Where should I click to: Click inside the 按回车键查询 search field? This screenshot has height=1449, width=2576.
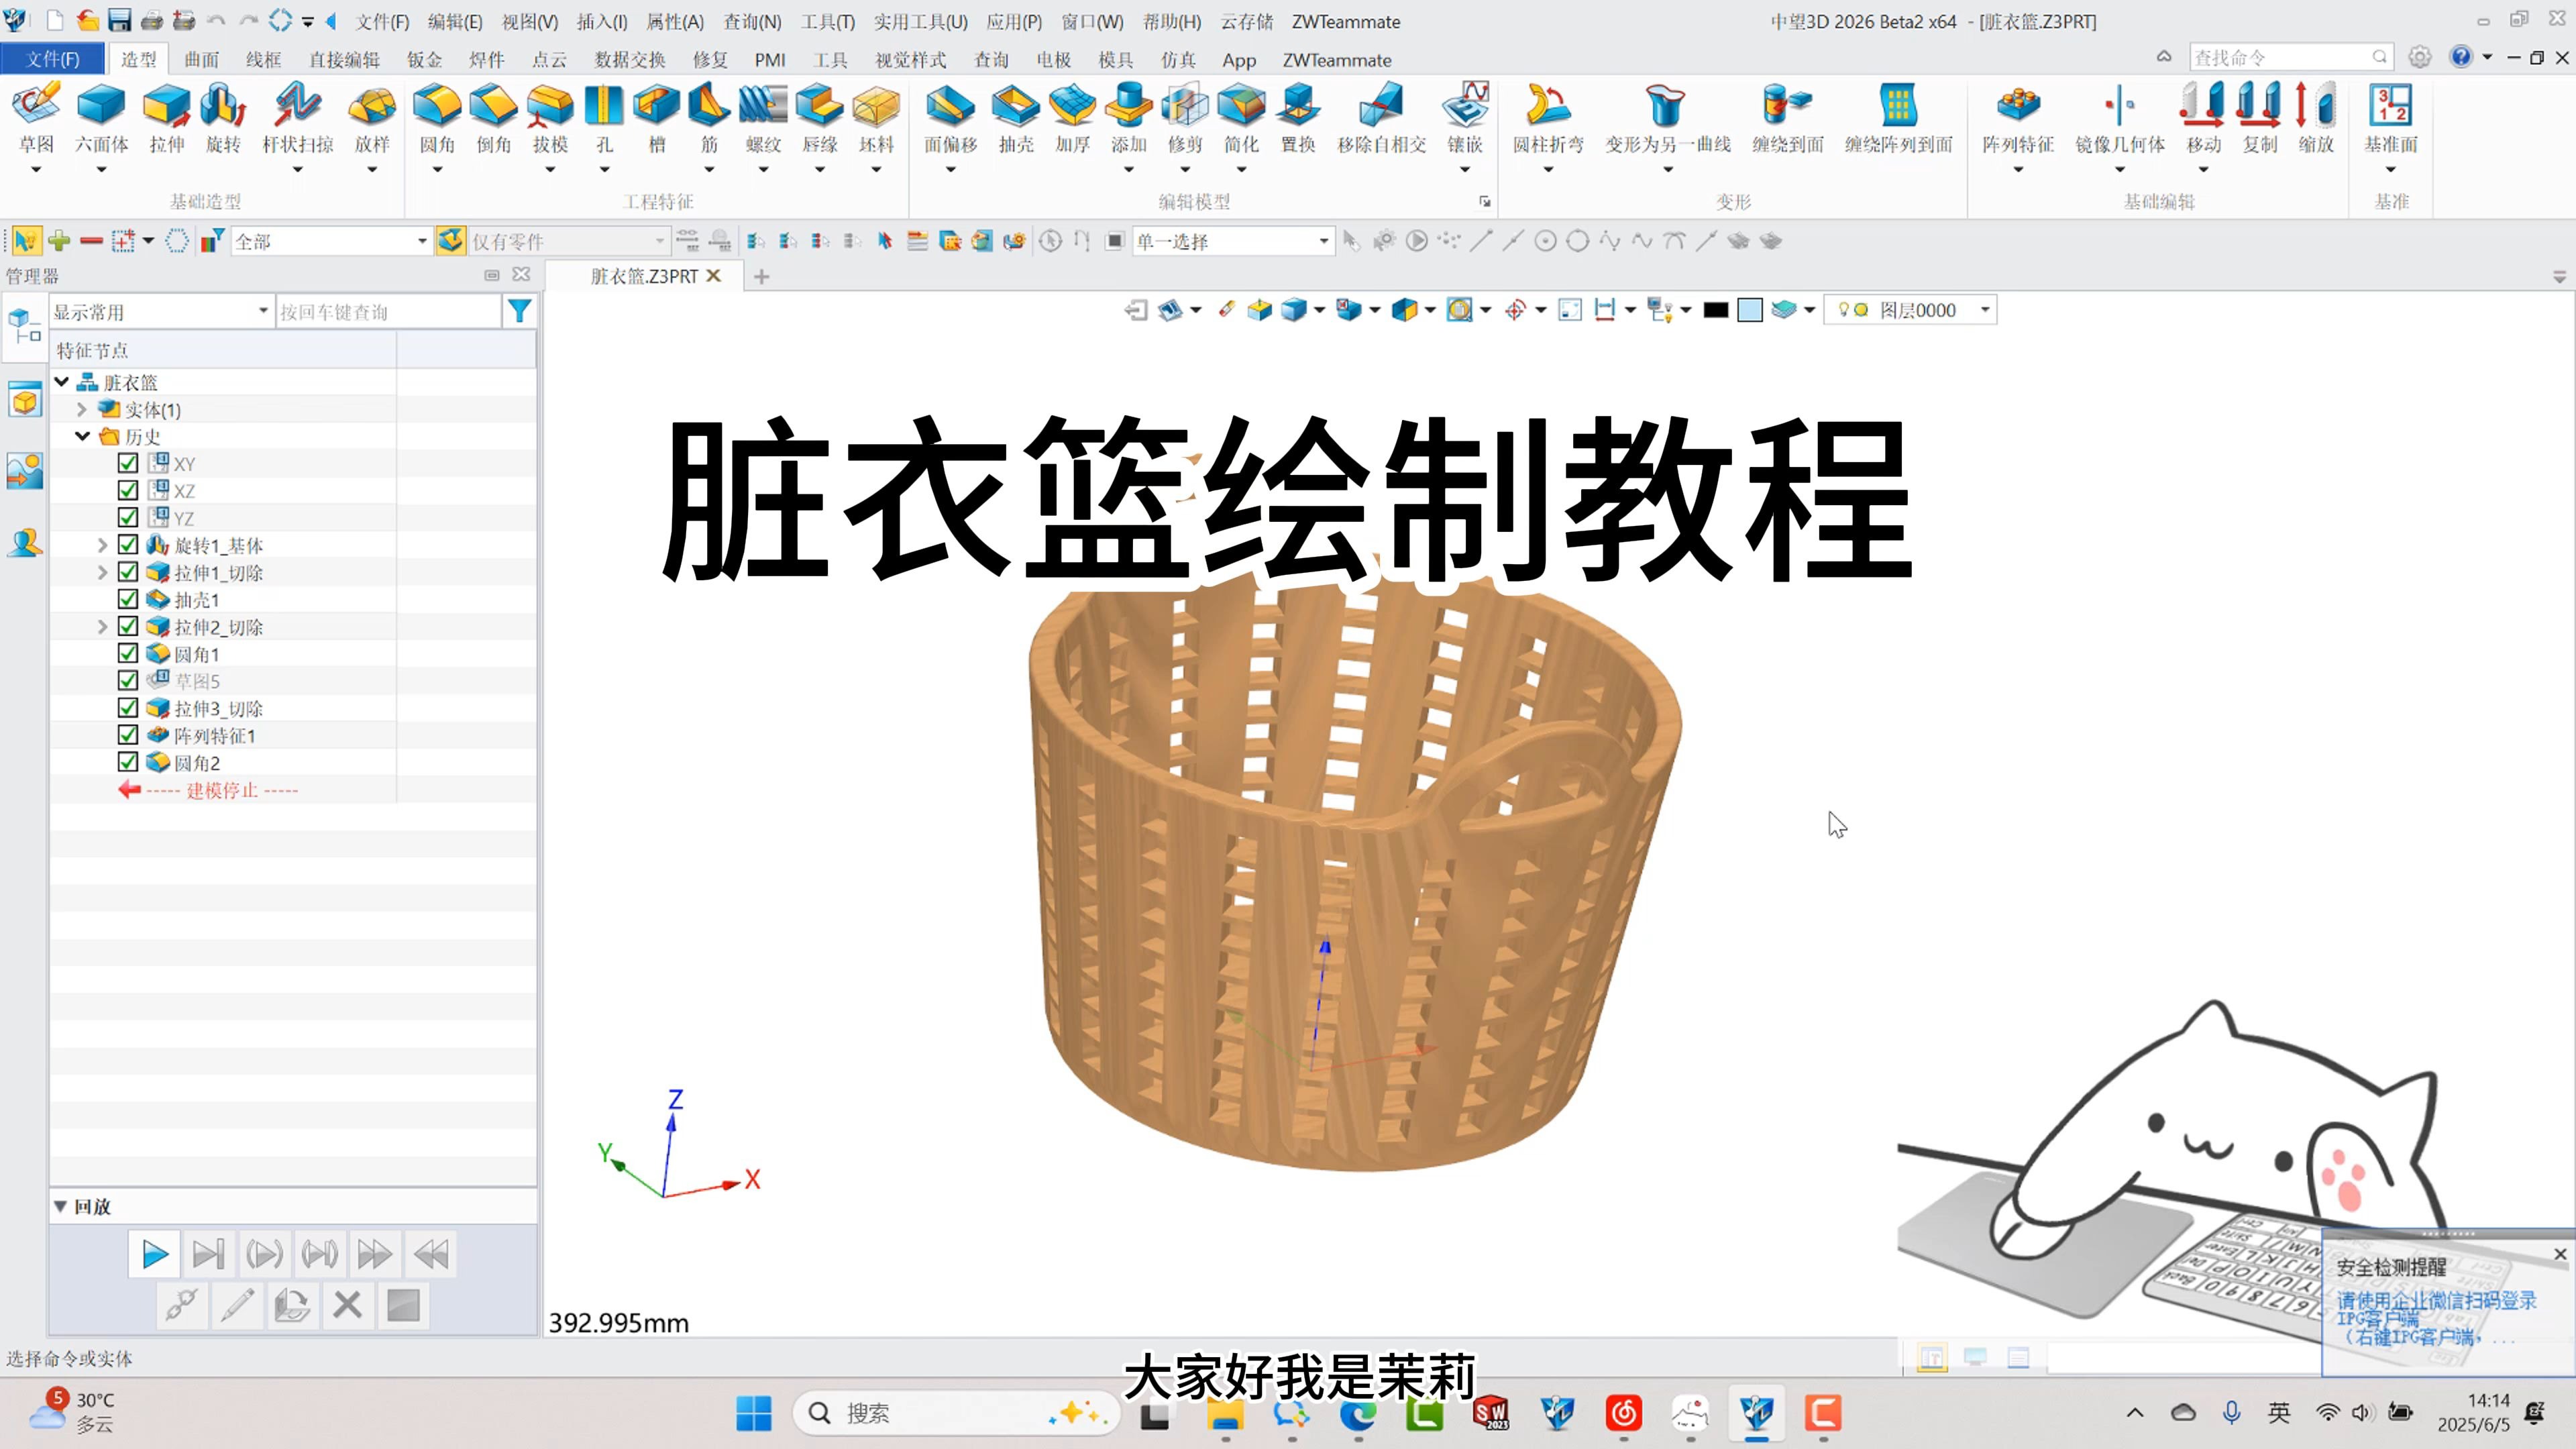pos(390,311)
